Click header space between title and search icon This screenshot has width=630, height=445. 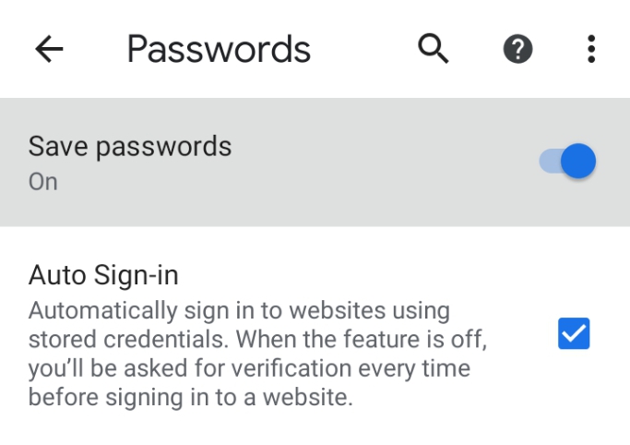pos(363,49)
